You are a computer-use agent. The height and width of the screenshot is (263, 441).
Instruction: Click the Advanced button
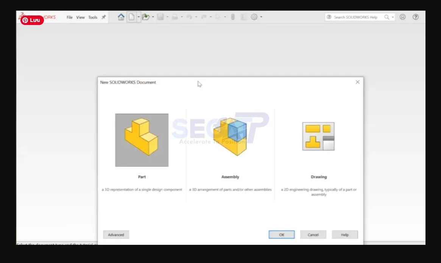point(116,235)
